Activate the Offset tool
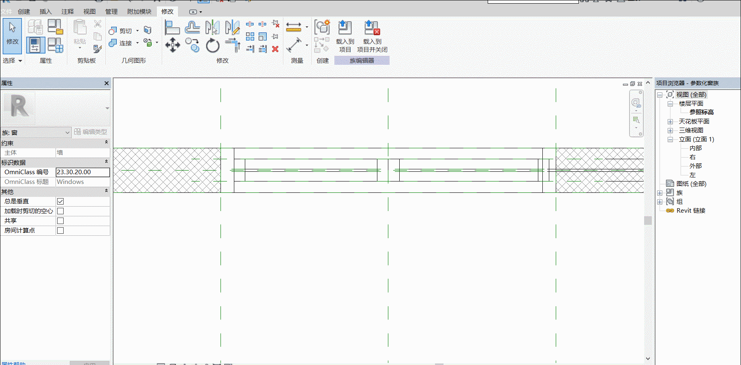Image resolution: width=741 pixels, height=365 pixels. [193, 28]
